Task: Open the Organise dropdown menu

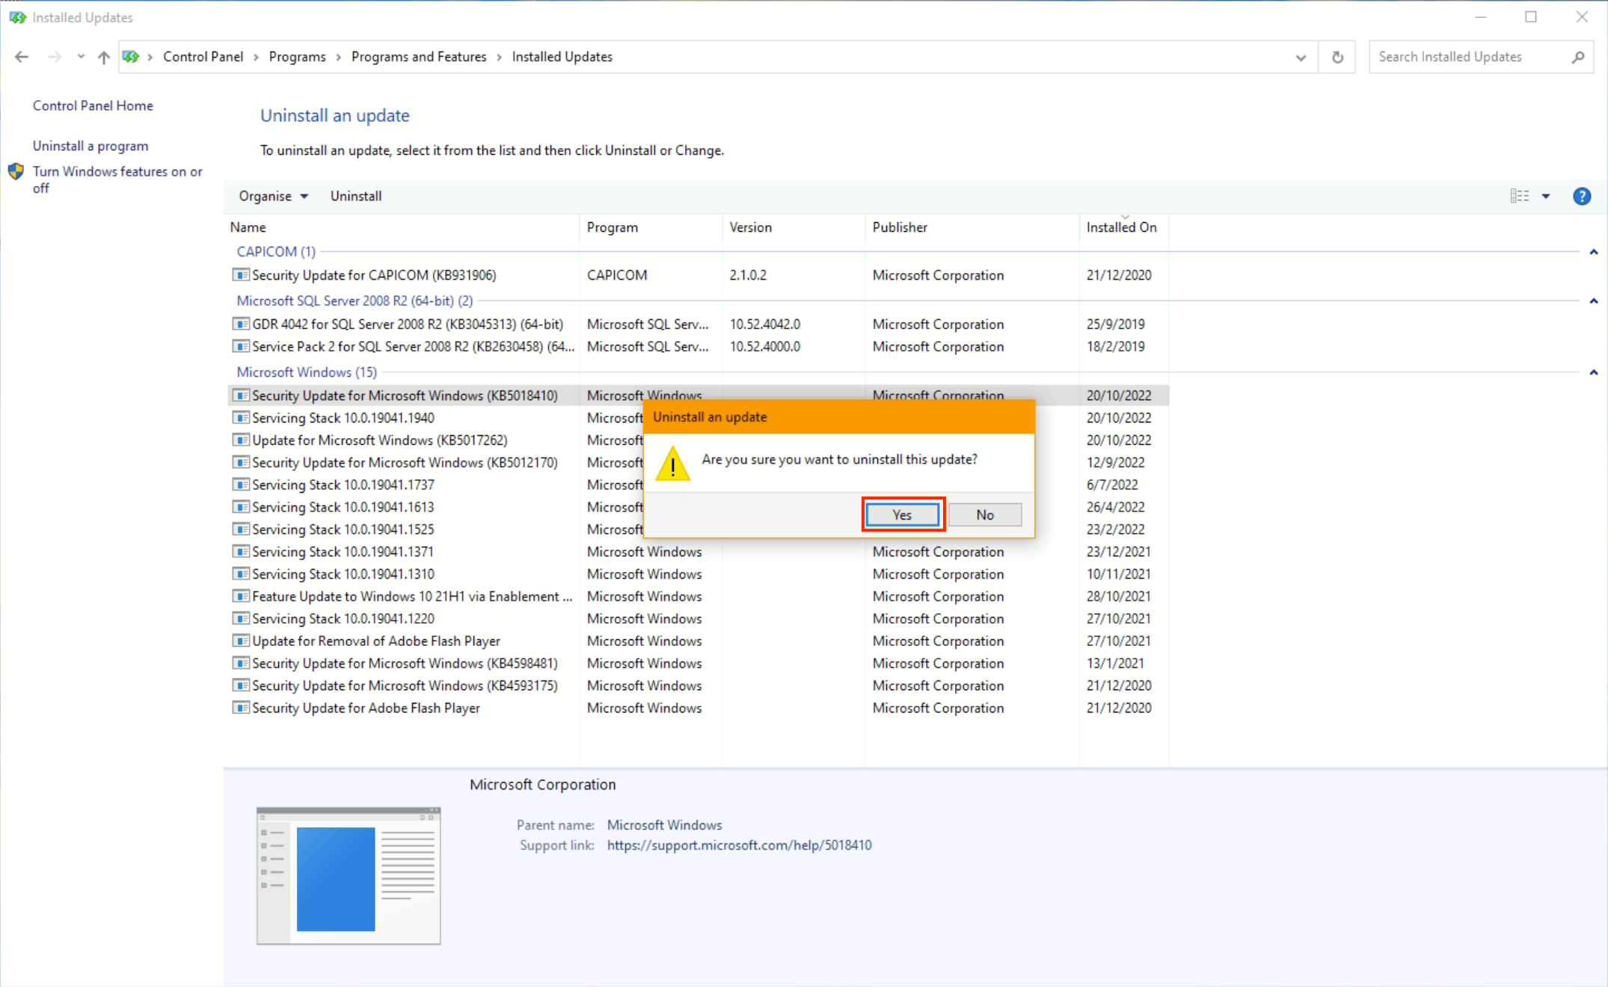Action: pyautogui.click(x=273, y=196)
